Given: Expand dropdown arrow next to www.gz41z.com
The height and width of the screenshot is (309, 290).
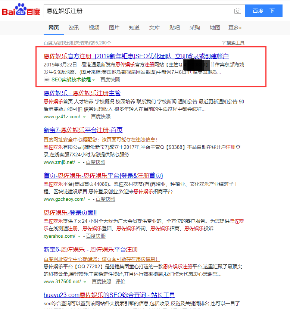Looking at the screenshot, I should tap(84, 117).
